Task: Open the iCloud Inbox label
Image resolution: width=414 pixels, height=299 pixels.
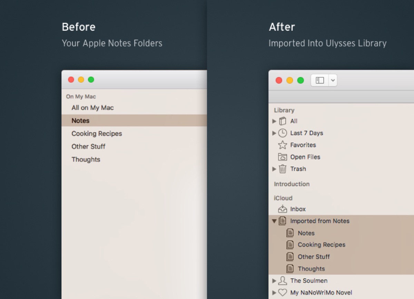Action: click(x=298, y=209)
